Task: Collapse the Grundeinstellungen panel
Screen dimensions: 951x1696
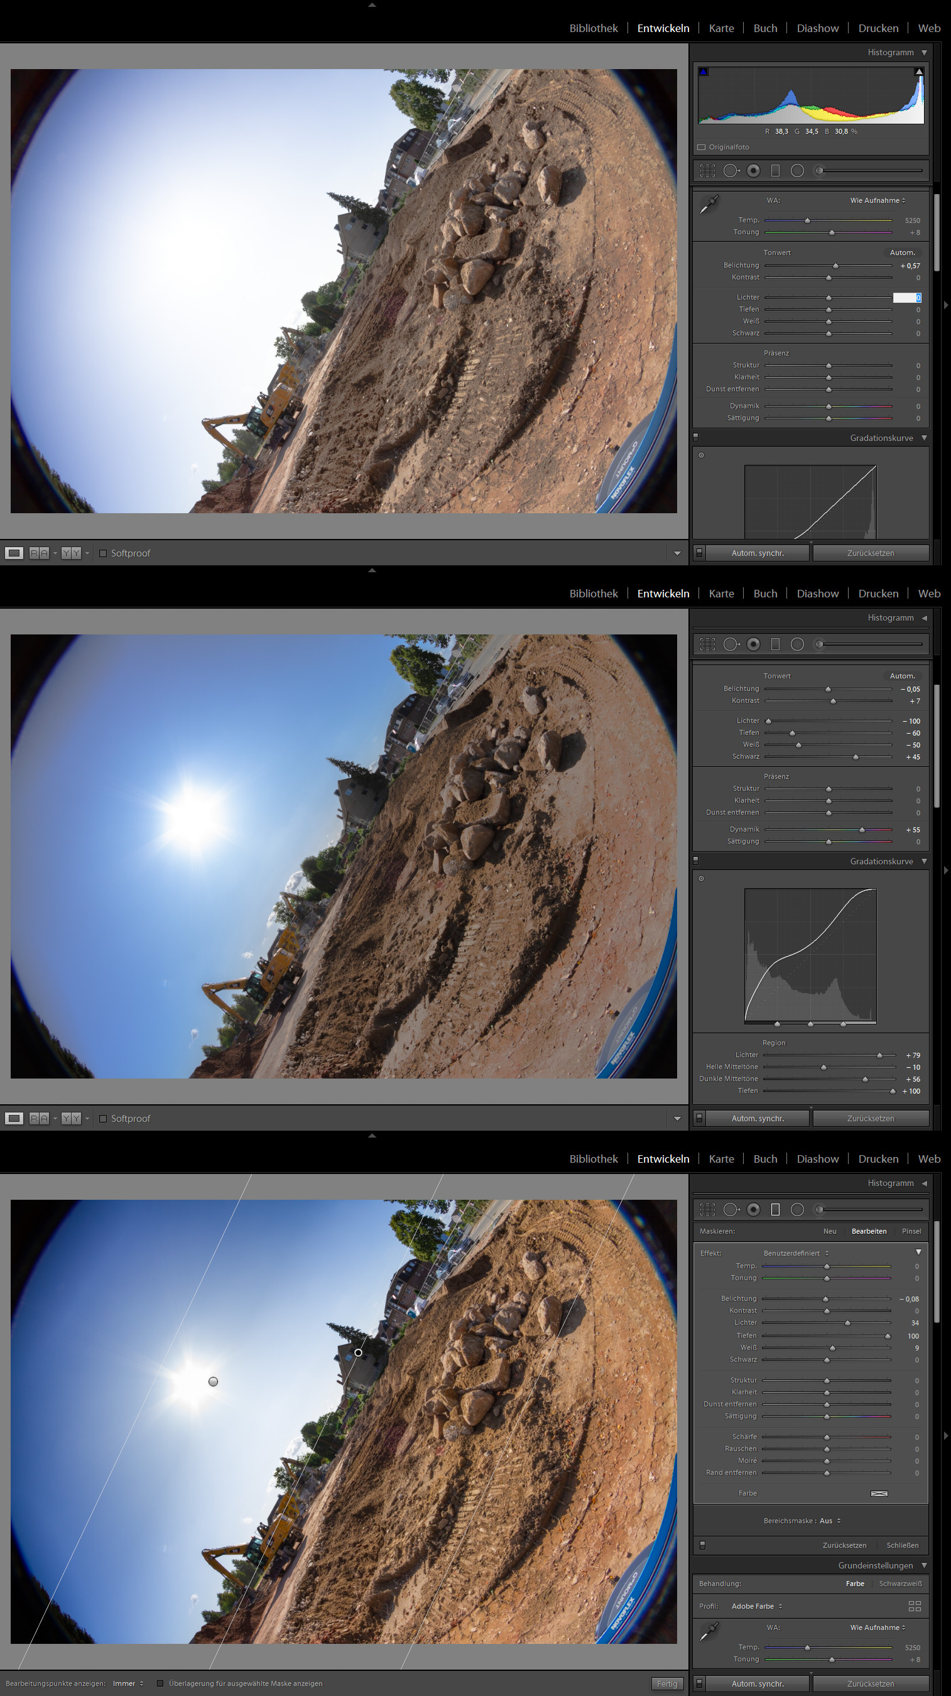Action: point(923,1565)
